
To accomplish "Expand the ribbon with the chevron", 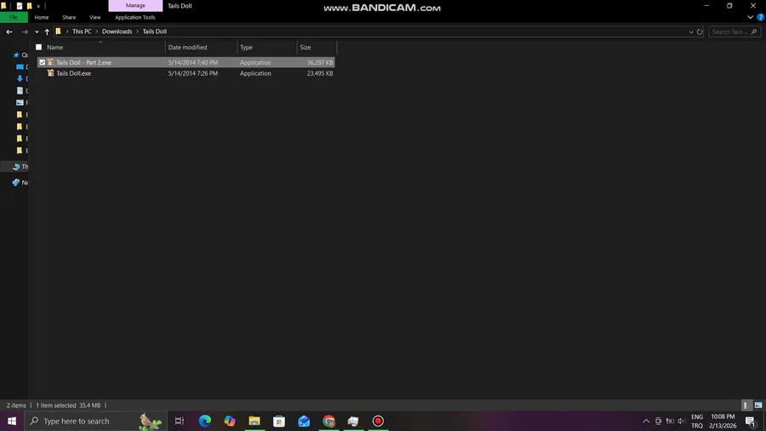I will point(751,17).
